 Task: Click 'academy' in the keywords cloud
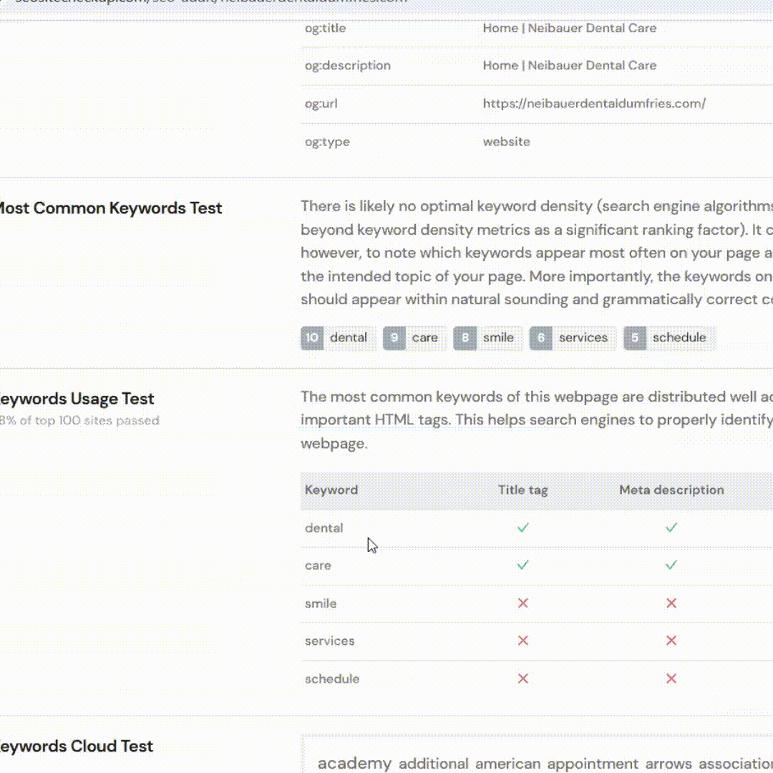(x=354, y=764)
